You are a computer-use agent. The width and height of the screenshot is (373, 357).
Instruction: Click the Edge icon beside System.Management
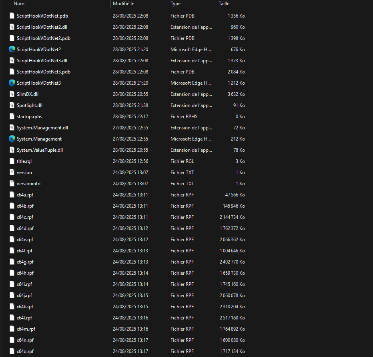(12, 139)
